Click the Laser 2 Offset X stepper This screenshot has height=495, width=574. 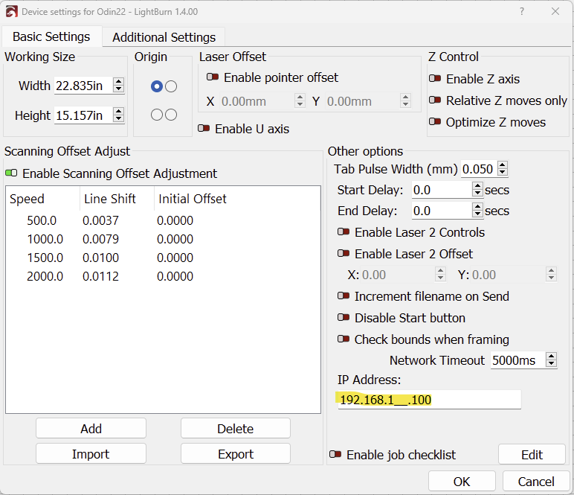[440, 274]
